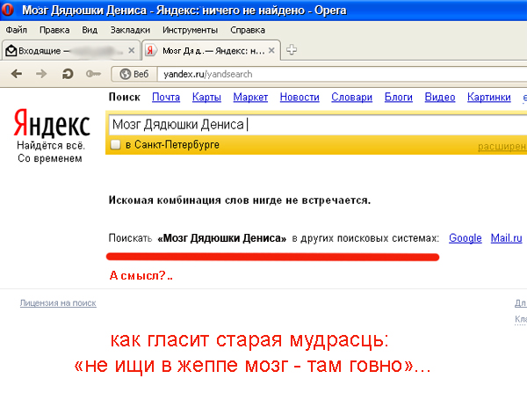Viewport: 527px width, 393px height.
Task: Click the key password wand icon
Action: pos(92,73)
